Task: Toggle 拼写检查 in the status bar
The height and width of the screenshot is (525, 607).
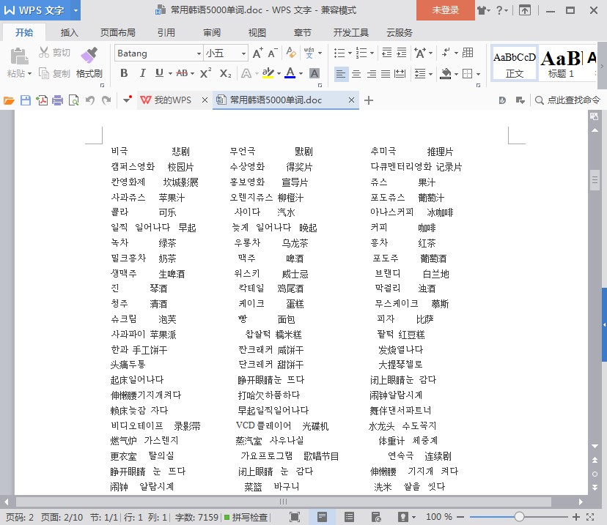Action: tap(246, 517)
